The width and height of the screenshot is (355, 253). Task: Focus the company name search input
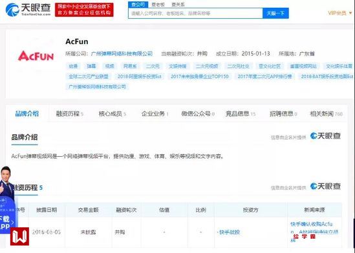pos(195,14)
